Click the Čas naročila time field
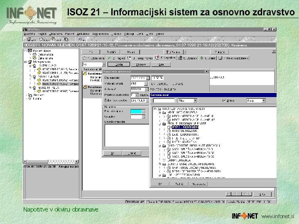 point(157,78)
